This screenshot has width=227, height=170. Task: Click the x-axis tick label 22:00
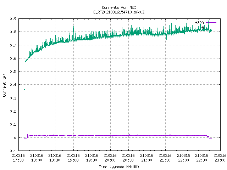(183, 160)
